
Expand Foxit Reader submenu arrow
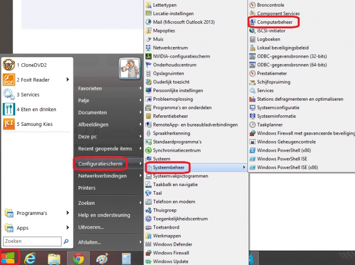[67, 79]
